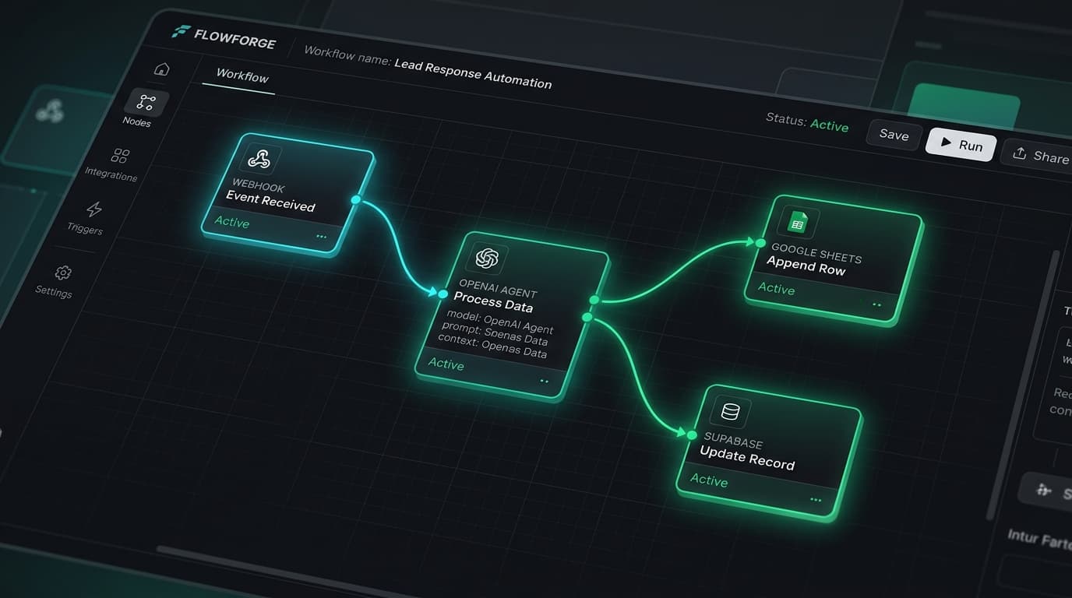Screen dimensions: 1072x598
Task: Click the input port of the Update Record node
Action: (x=692, y=434)
